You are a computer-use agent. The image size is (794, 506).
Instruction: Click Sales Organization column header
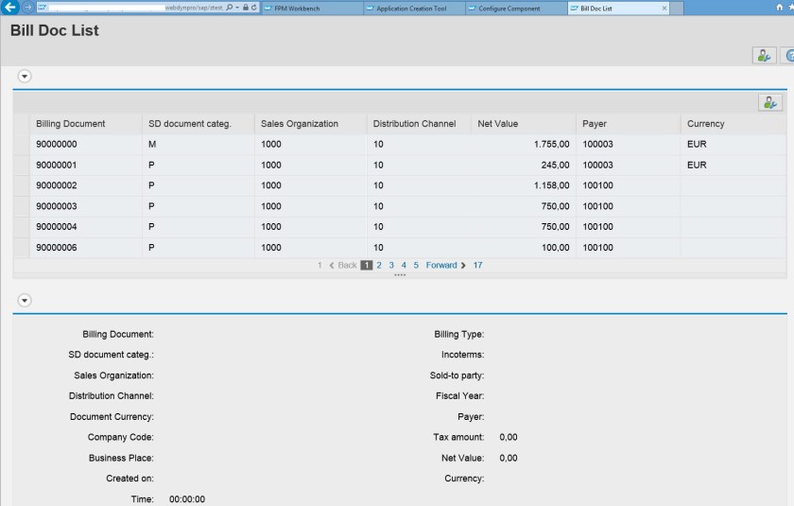point(310,124)
